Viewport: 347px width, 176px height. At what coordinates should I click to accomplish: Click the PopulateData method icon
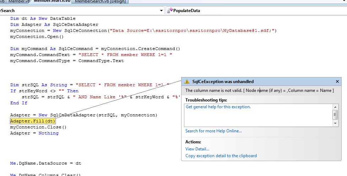click(170, 10)
